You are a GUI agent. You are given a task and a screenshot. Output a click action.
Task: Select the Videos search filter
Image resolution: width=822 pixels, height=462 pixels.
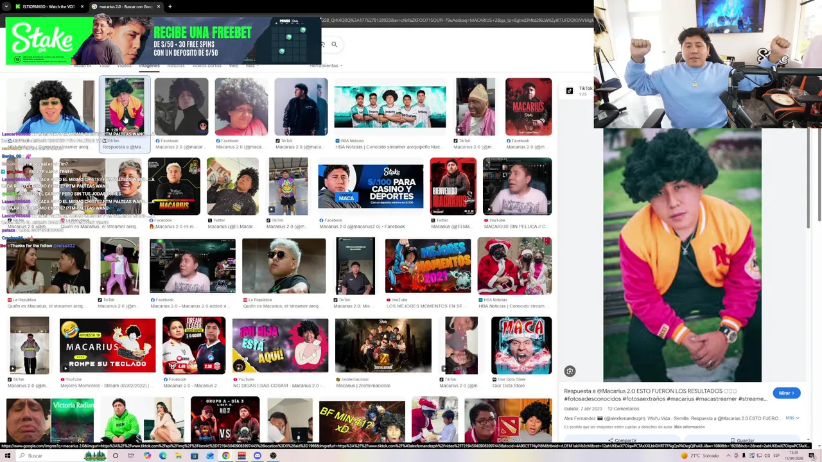tap(124, 65)
